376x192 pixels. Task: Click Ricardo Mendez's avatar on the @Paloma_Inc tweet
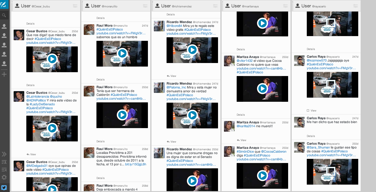coord(159,87)
